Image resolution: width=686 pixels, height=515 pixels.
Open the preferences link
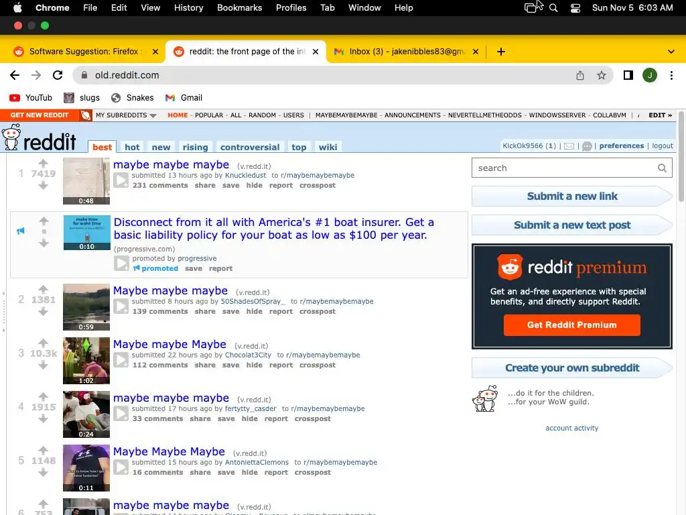(x=621, y=146)
